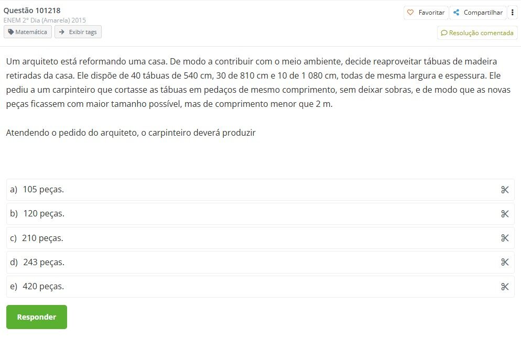521x338 pixels.
Task: Open the Matemática subject tag
Action: coord(27,31)
